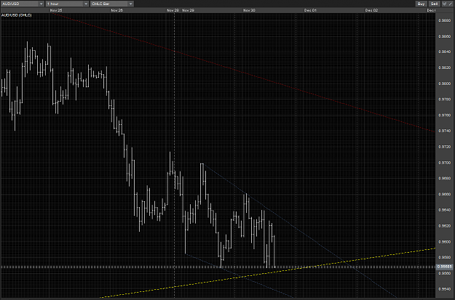Image resolution: width=455 pixels, height=300 pixels.
Task: Click the Dec 02 date label
Action: pos(371,10)
